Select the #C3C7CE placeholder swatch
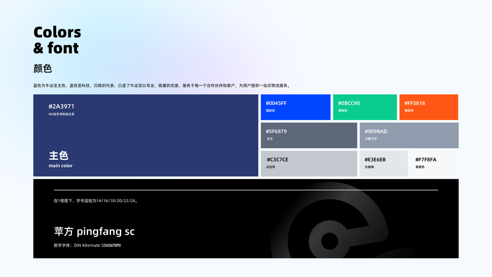Image resolution: width=492 pixels, height=277 pixels. [309, 163]
